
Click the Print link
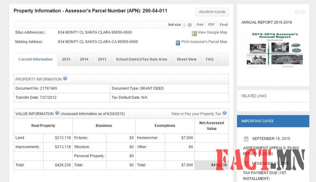pyautogui.click(x=200, y=25)
